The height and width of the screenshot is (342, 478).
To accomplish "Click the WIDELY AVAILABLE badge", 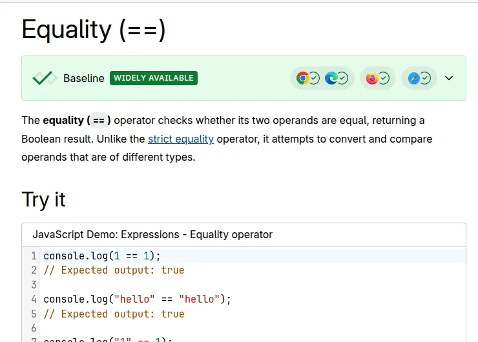I will (154, 78).
